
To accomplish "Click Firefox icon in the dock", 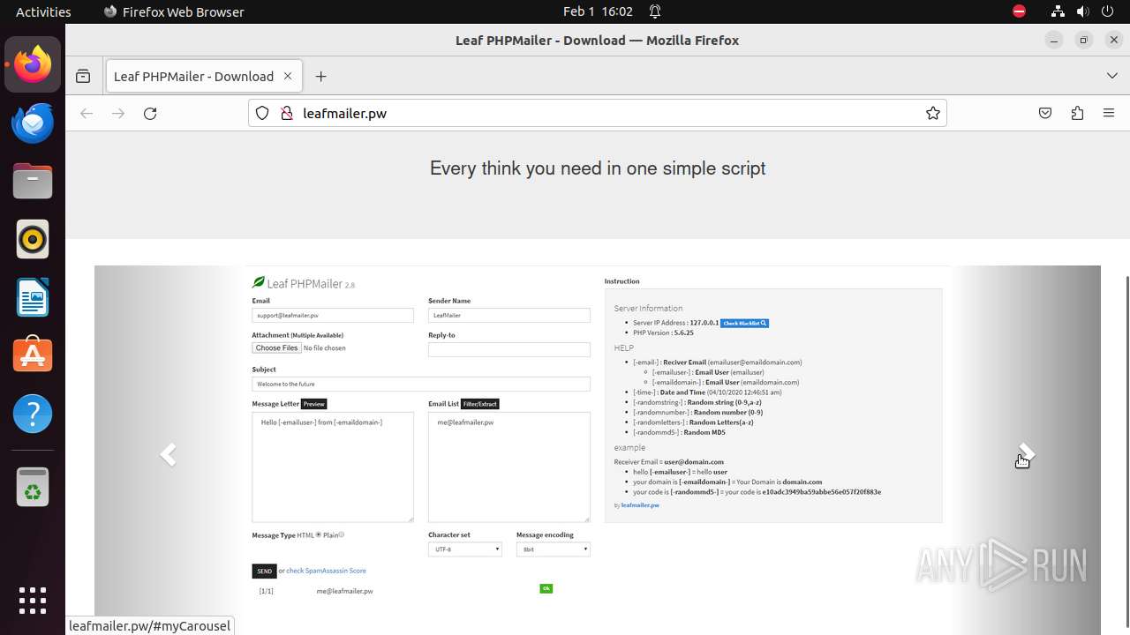I will click(x=33, y=64).
